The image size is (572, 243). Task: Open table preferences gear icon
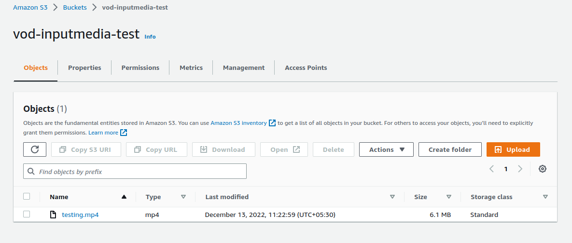coord(543,169)
